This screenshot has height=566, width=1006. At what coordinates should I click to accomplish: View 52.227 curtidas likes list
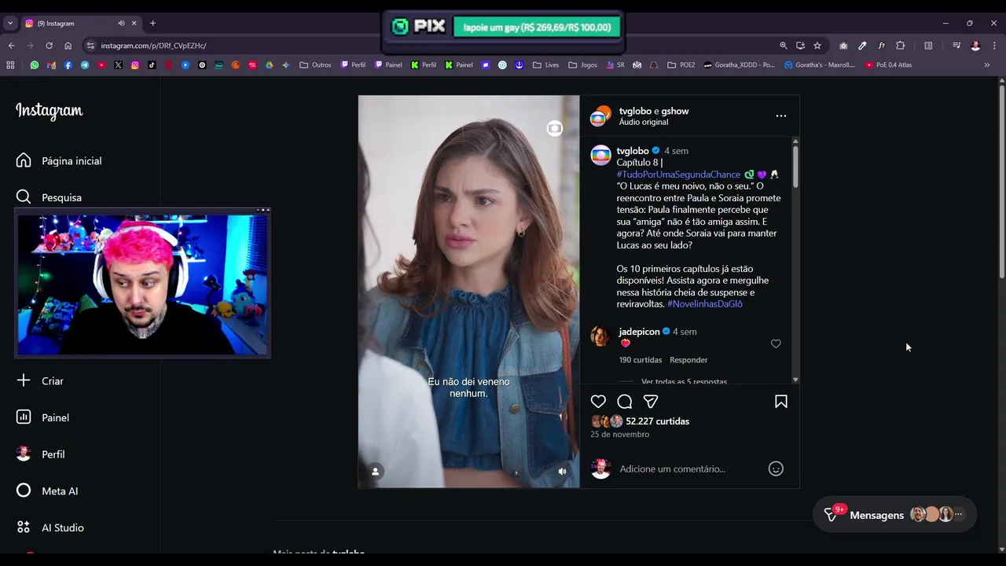click(x=657, y=421)
